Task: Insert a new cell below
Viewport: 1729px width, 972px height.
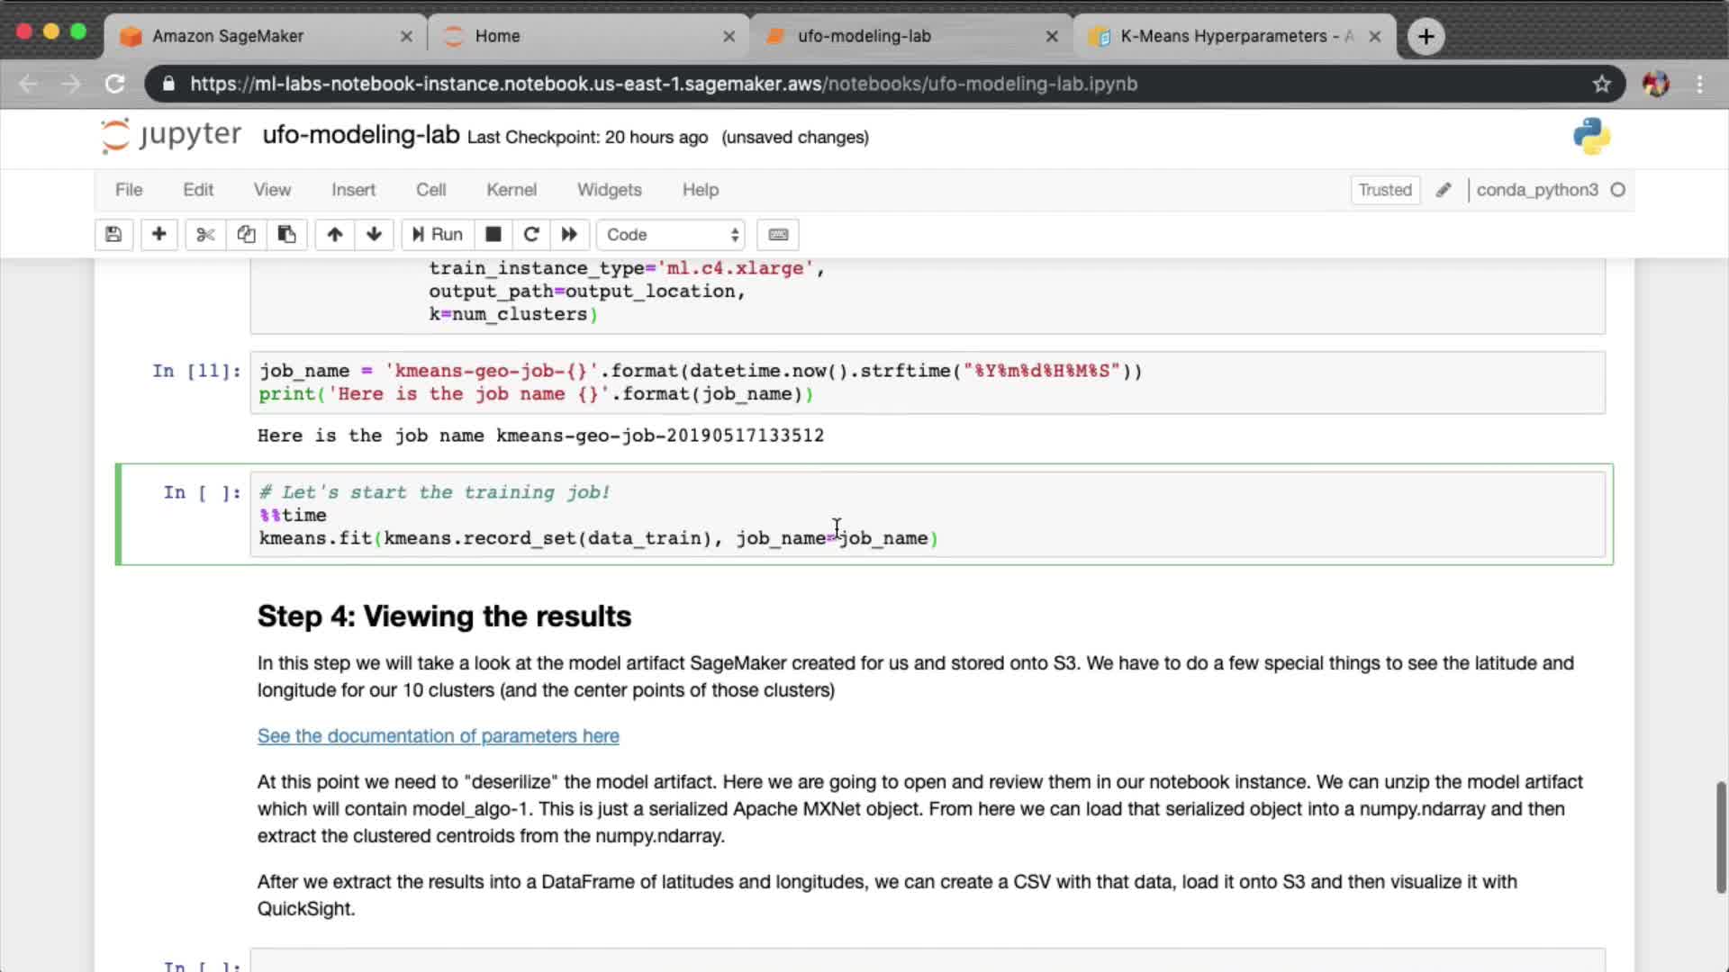Action: pyautogui.click(x=158, y=235)
